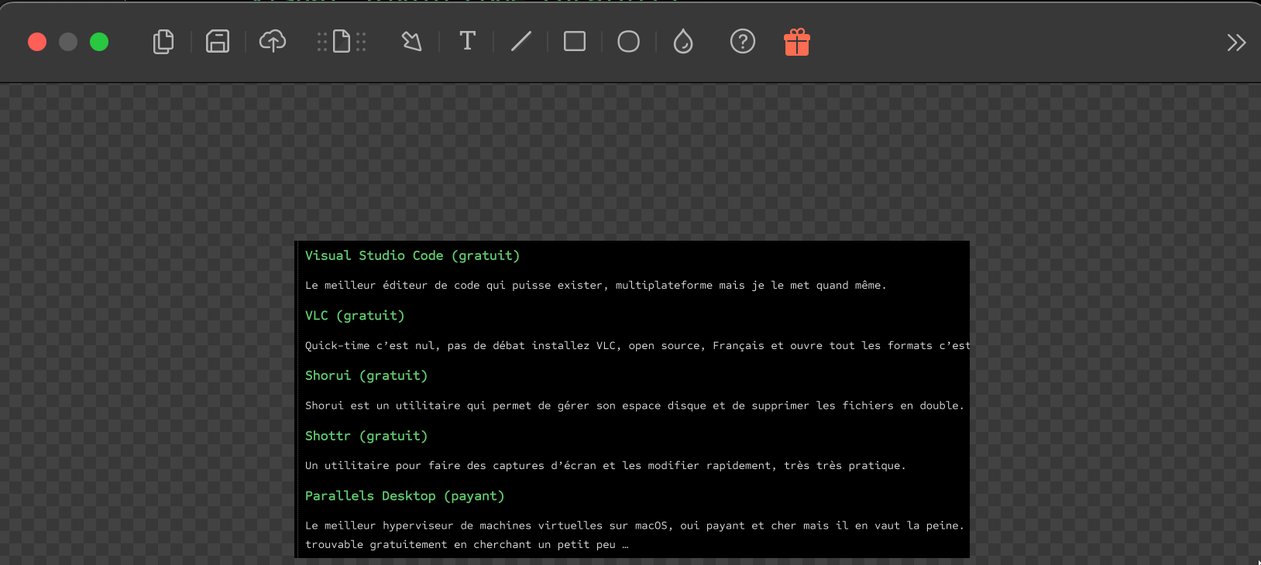
Task: Click the drag-file page icon with dots
Action: point(342,42)
